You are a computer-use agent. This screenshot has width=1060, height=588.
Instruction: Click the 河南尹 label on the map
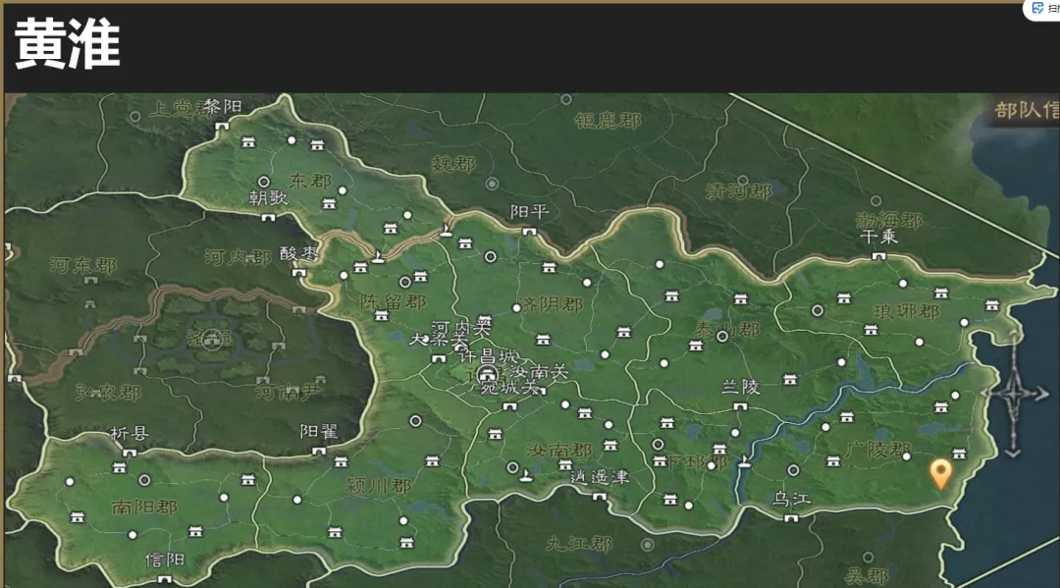click(x=290, y=390)
